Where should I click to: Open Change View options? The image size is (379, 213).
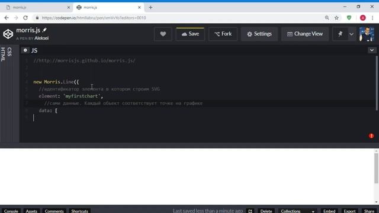[305, 34]
